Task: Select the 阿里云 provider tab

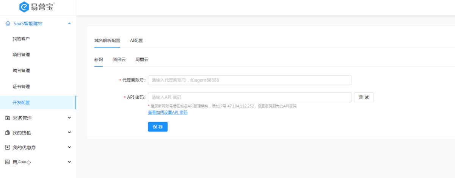Action: tap(142, 59)
